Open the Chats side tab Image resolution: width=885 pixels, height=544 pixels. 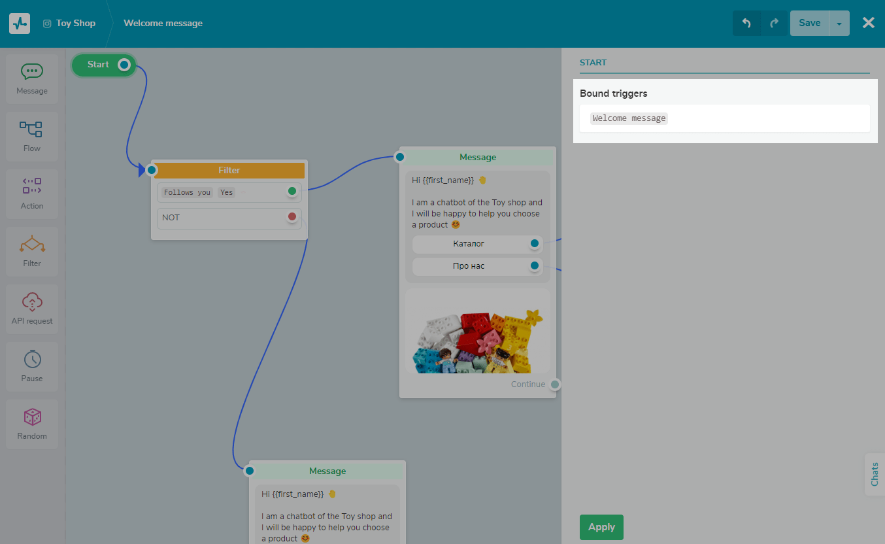(875, 474)
